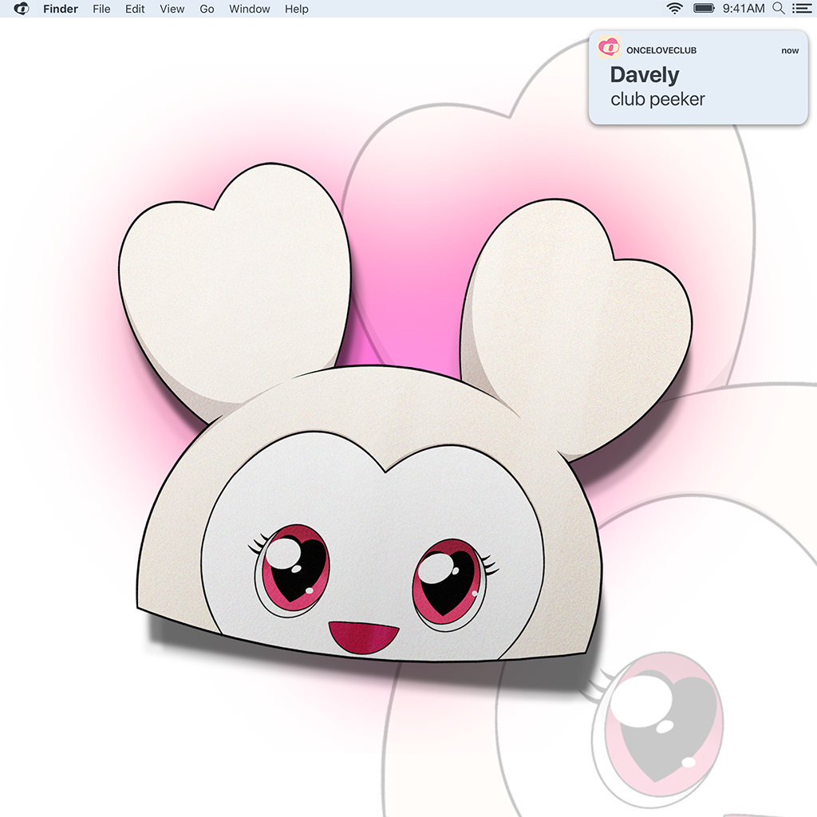Open the View menu
The image size is (817, 817).
coord(172,9)
